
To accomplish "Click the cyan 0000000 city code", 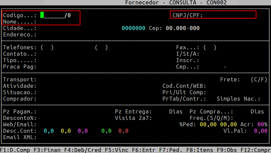I will tap(133, 28).
